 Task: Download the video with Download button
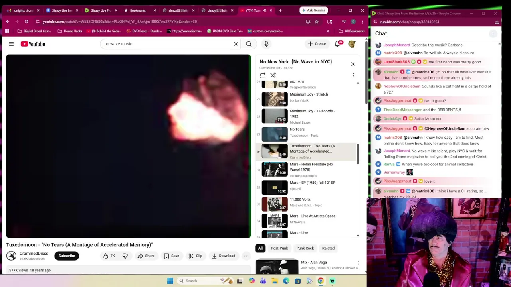[224, 256]
